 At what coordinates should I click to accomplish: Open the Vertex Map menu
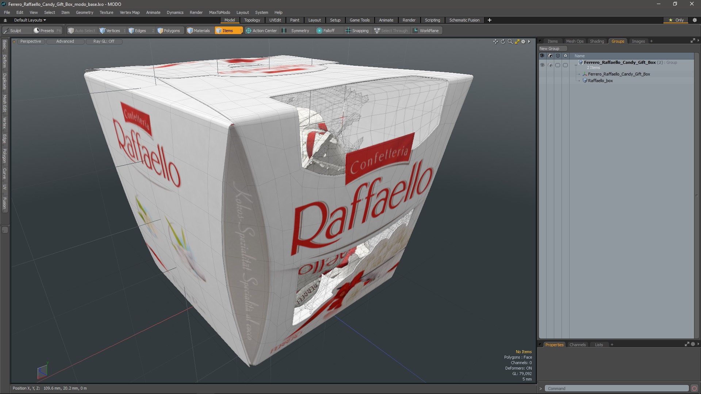130,12
